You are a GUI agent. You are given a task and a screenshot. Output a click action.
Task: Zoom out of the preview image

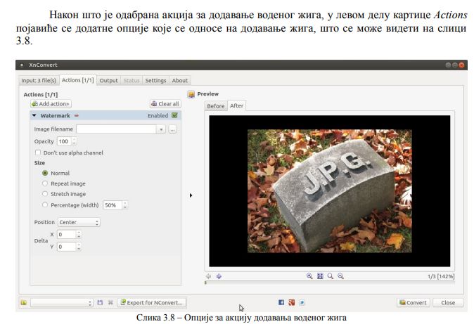[x=340, y=276]
